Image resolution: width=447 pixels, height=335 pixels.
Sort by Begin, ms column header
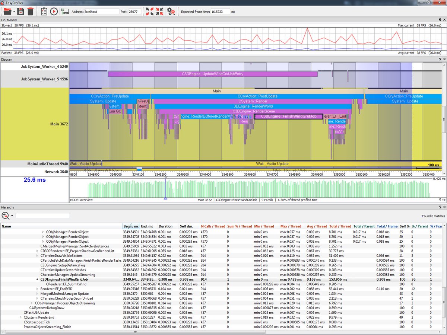(131, 226)
